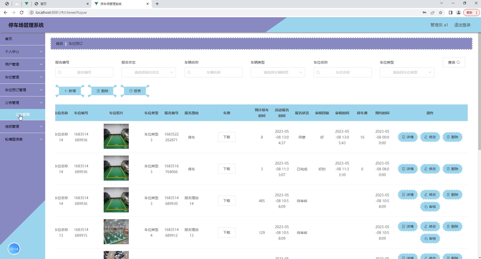Open the browser share icon

[x=433, y=13]
